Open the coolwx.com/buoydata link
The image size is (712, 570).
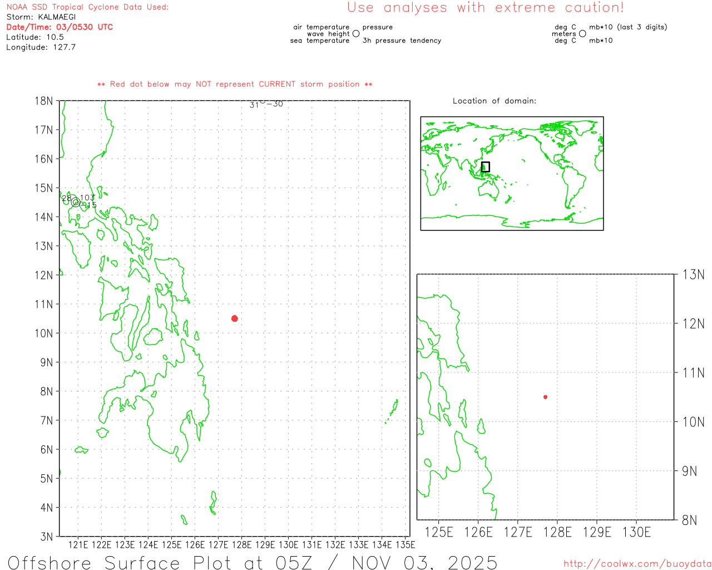pyautogui.click(x=637, y=564)
